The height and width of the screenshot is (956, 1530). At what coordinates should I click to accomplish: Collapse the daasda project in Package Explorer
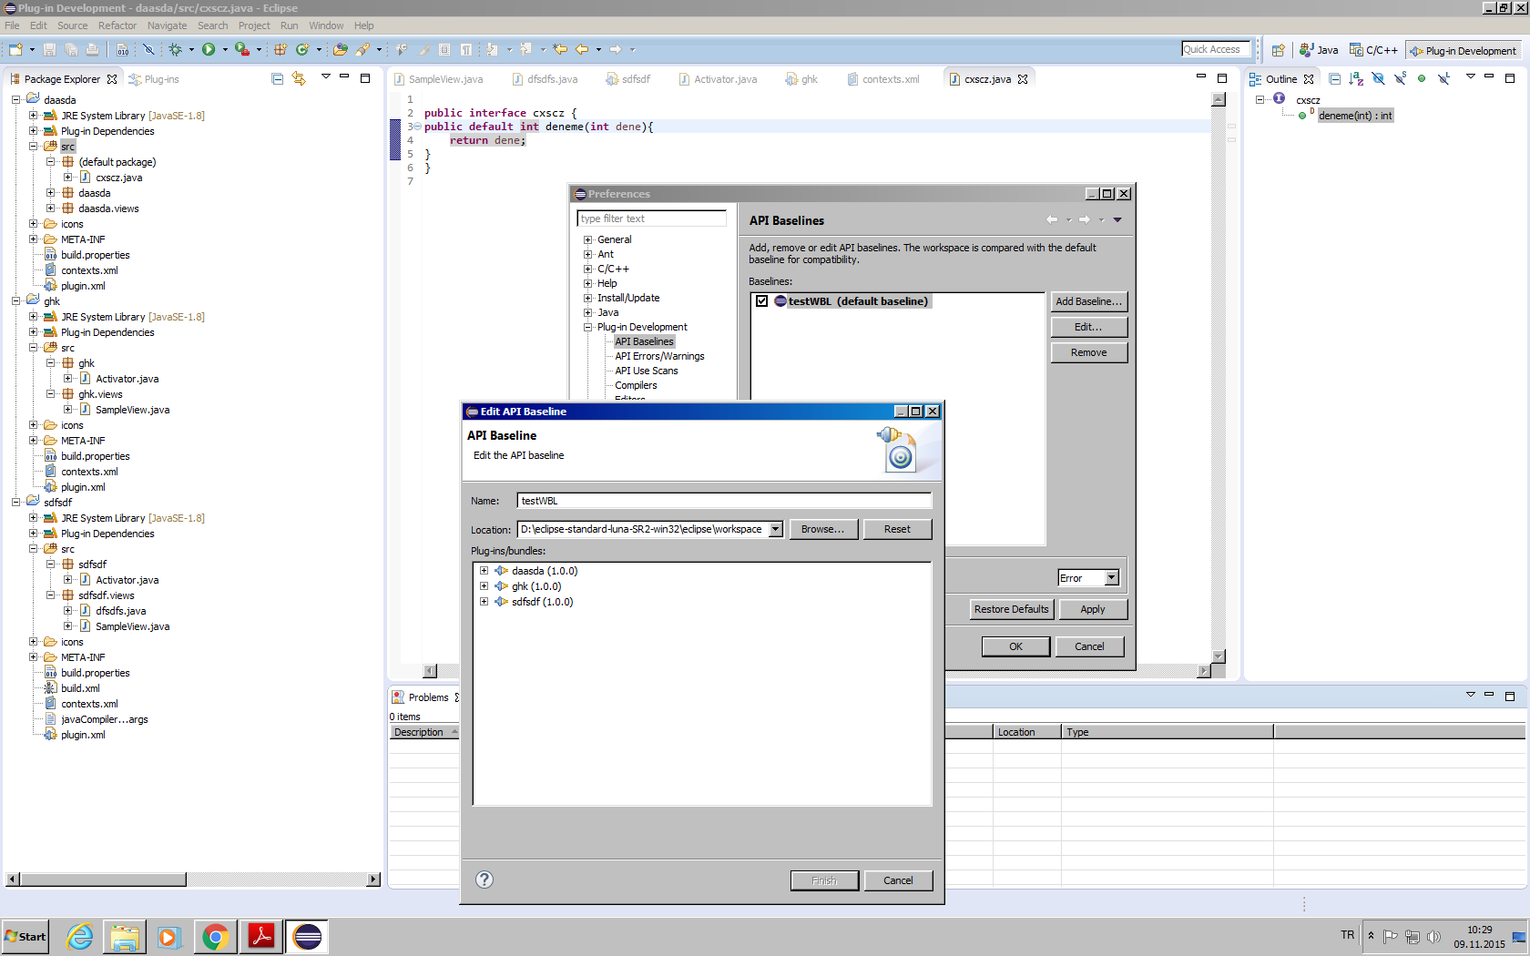15,100
